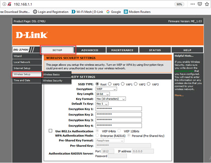The width and height of the screenshot is (211, 163).
Task: Click the RADIUS Port 1812 field
Action: click(108, 151)
